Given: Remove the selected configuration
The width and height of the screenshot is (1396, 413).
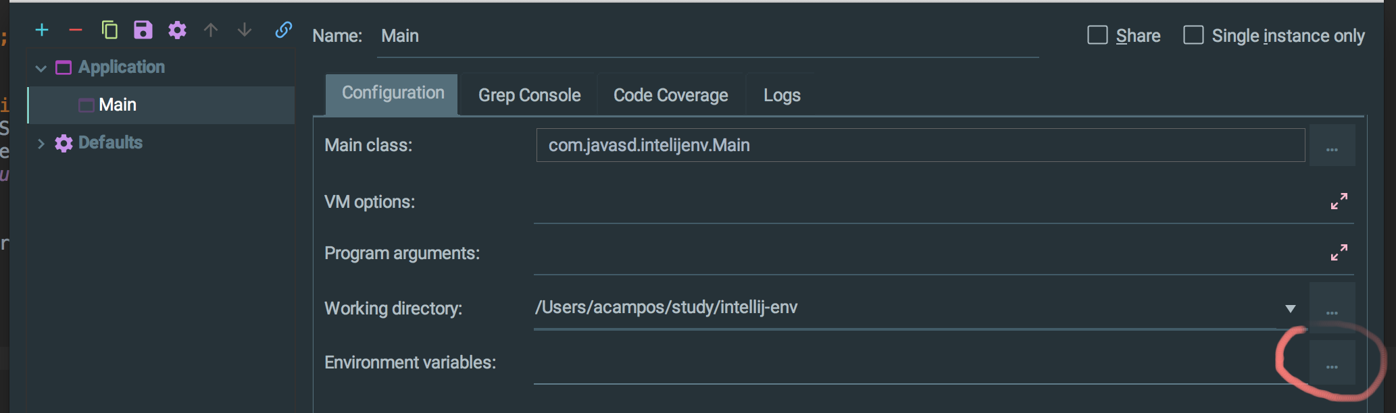Looking at the screenshot, I should point(76,30).
